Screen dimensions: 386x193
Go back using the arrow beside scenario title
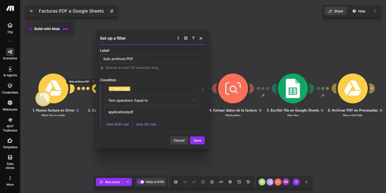pyautogui.click(x=32, y=11)
